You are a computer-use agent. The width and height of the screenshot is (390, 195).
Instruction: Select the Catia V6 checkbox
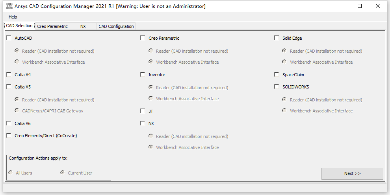(x=9, y=123)
